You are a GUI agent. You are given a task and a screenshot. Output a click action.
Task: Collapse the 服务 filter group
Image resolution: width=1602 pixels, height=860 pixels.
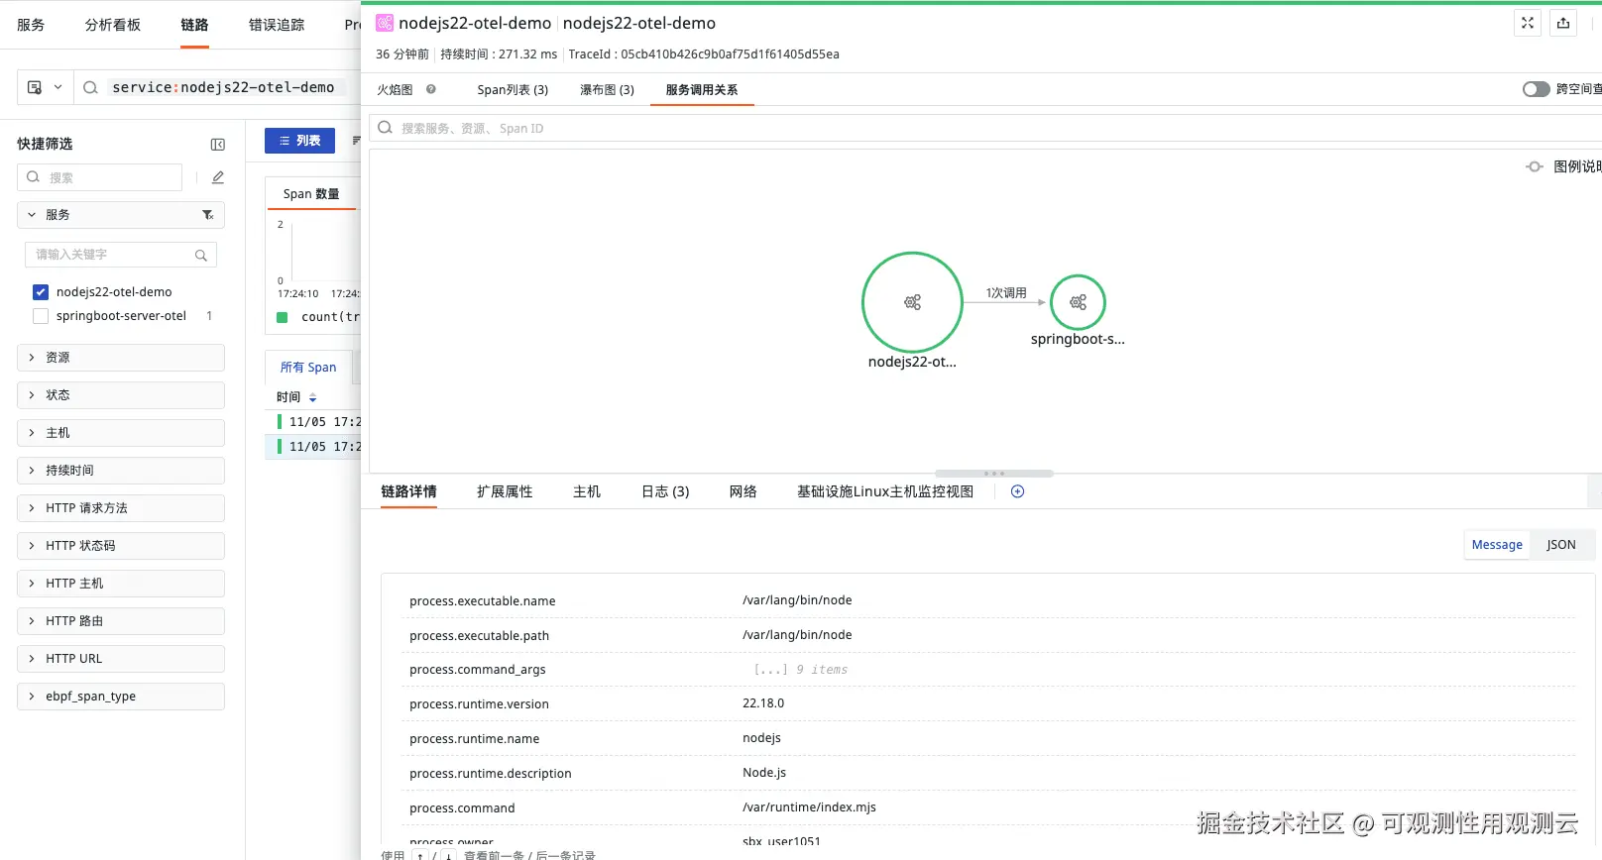click(x=32, y=215)
